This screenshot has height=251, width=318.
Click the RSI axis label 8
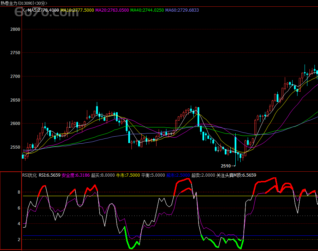point(19,192)
